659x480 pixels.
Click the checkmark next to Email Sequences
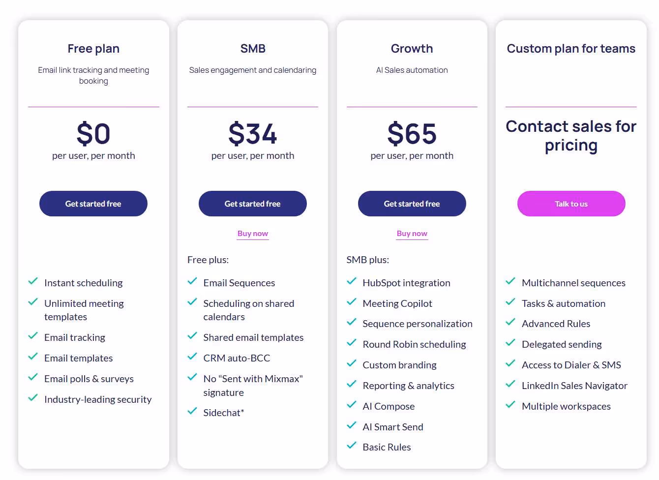(x=192, y=282)
